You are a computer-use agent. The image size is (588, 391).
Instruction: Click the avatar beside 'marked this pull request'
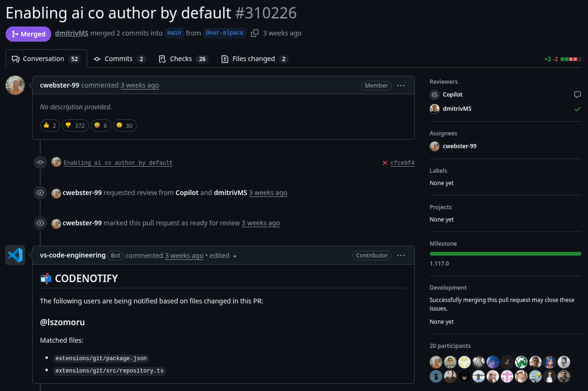point(56,223)
